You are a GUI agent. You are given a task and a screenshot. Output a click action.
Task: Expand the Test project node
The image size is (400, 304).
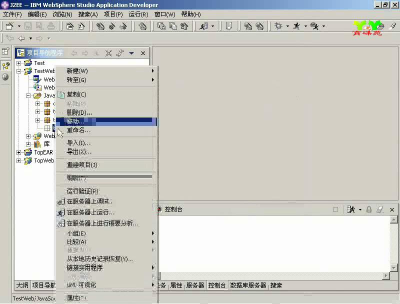click(x=18, y=63)
